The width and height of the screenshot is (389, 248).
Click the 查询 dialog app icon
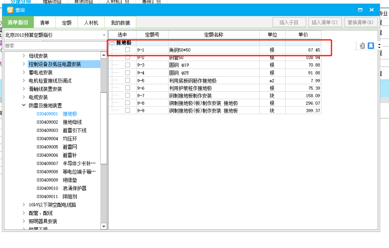click(10, 10)
